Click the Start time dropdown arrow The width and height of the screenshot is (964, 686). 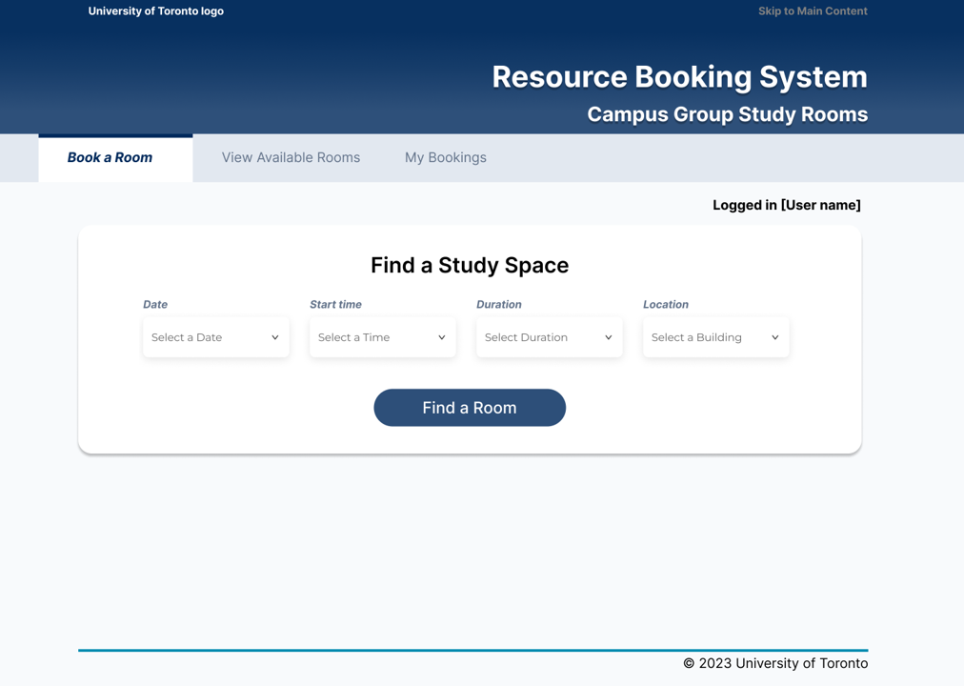(x=441, y=336)
